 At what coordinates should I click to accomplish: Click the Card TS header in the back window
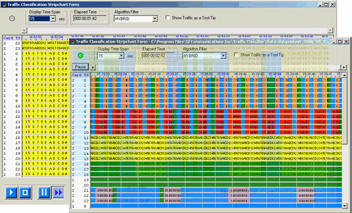click(x=12, y=38)
